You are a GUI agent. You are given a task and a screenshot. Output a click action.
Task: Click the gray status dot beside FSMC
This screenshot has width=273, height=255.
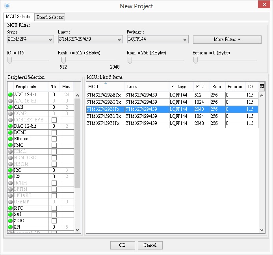point(10,151)
